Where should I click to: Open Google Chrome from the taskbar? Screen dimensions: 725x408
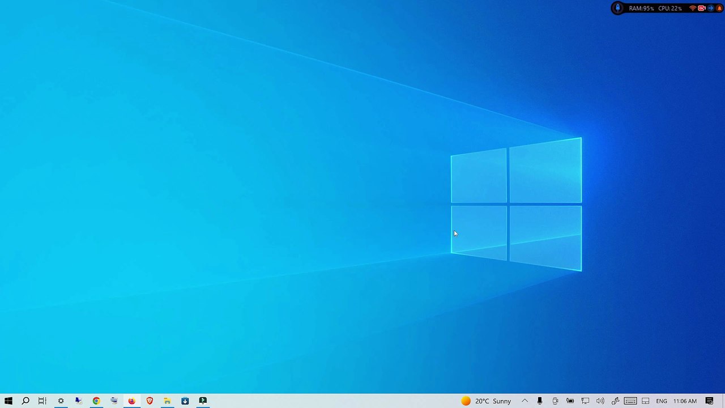tap(96, 401)
